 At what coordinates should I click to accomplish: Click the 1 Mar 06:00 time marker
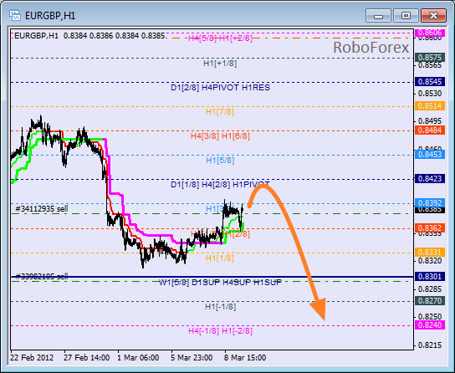coord(138,358)
